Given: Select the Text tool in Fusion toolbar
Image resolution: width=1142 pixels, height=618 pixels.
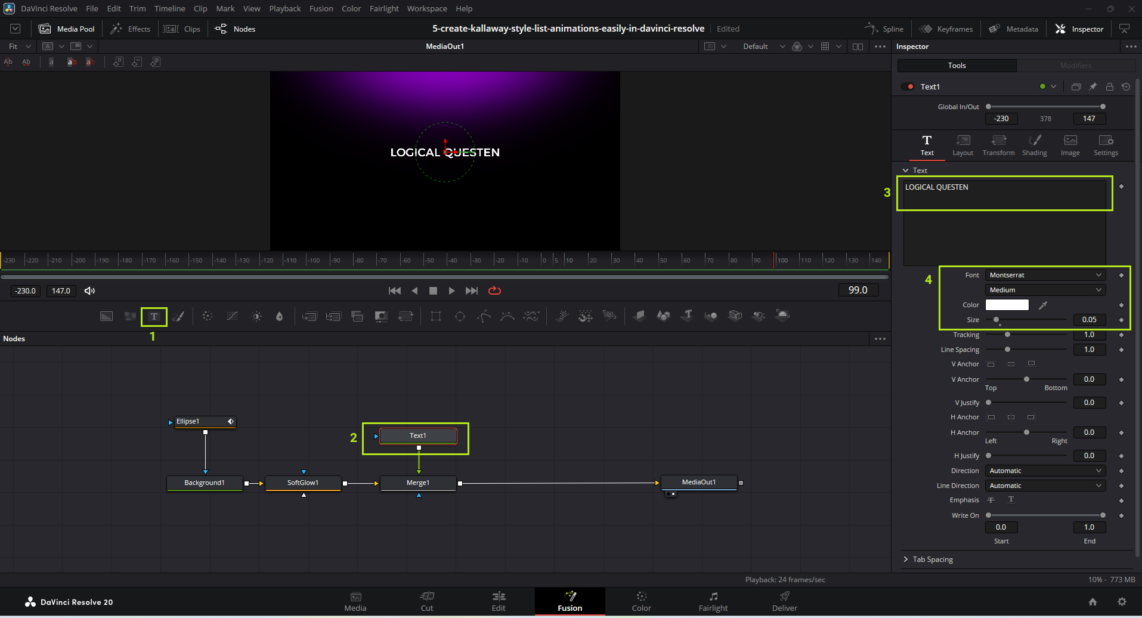Looking at the screenshot, I should click(x=154, y=317).
